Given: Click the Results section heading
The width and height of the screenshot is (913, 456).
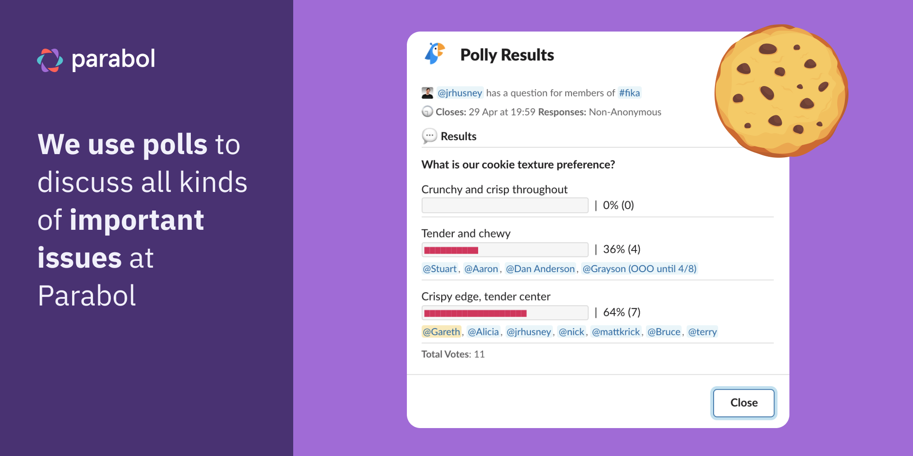Looking at the screenshot, I should [x=459, y=136].
